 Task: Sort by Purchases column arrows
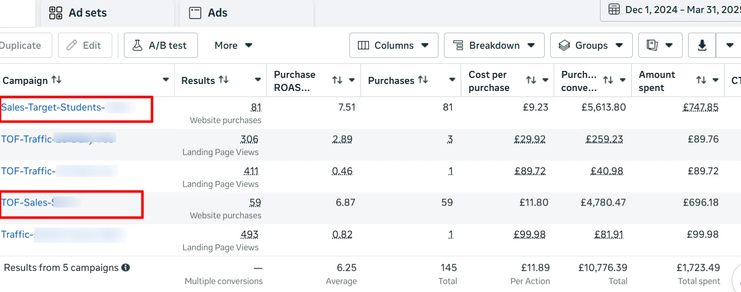(x=423, y=80)
